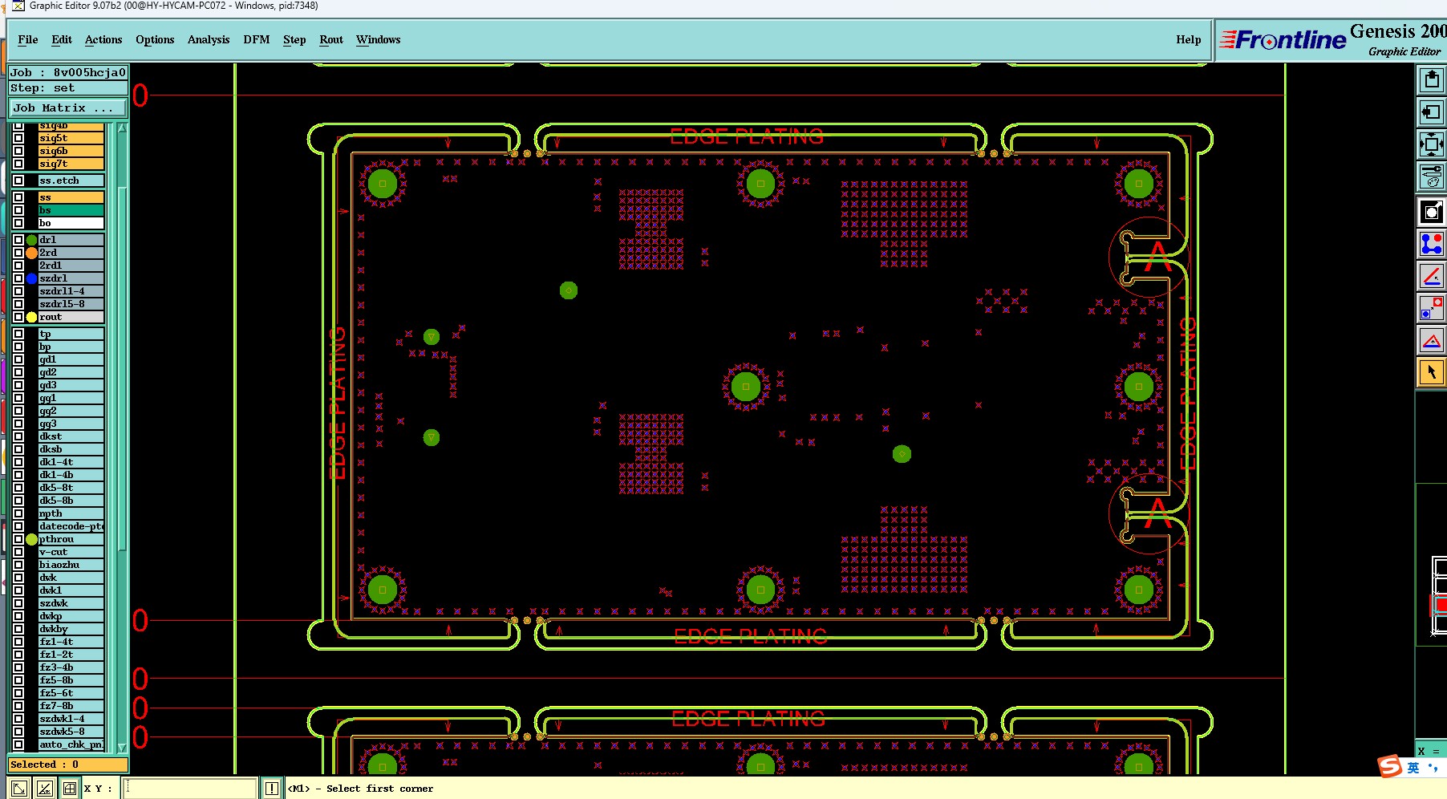Click the layer list scrollbar down arrow

[122, 748]
